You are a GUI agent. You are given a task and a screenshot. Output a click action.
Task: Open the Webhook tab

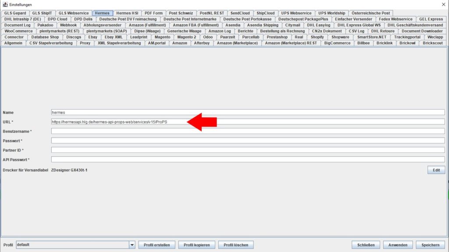(68, 25)
